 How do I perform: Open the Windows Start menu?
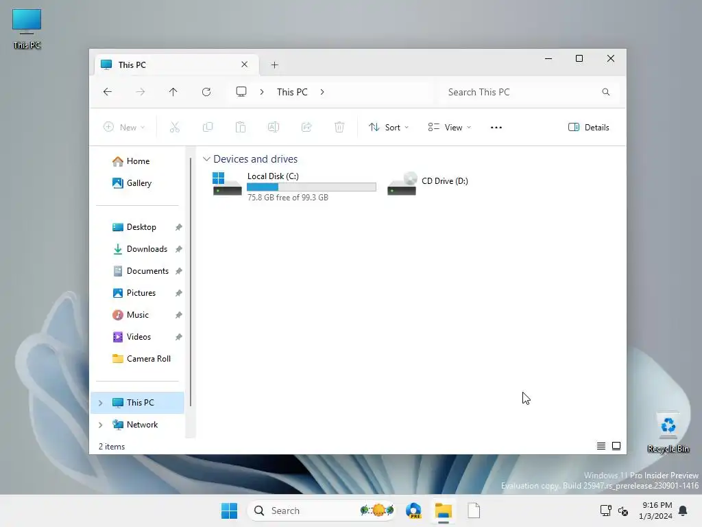click(229, 511)
